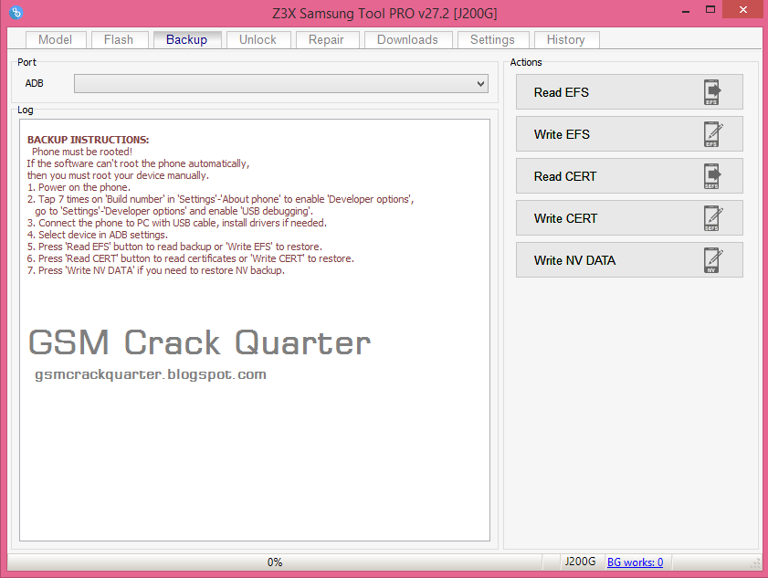Viewport: 768px width, 578px height.
Task: Minimize the Z3X Samsung Tool window
Action: click(x=686, y=10)
